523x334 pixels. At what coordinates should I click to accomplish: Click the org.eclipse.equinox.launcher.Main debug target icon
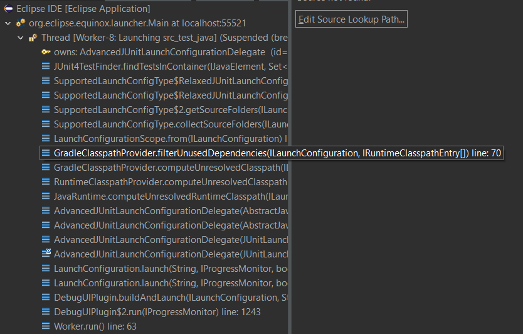21,23
